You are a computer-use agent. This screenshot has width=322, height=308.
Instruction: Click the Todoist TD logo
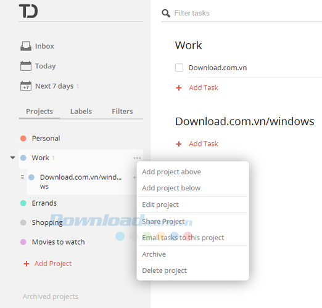tap(28, 11)
